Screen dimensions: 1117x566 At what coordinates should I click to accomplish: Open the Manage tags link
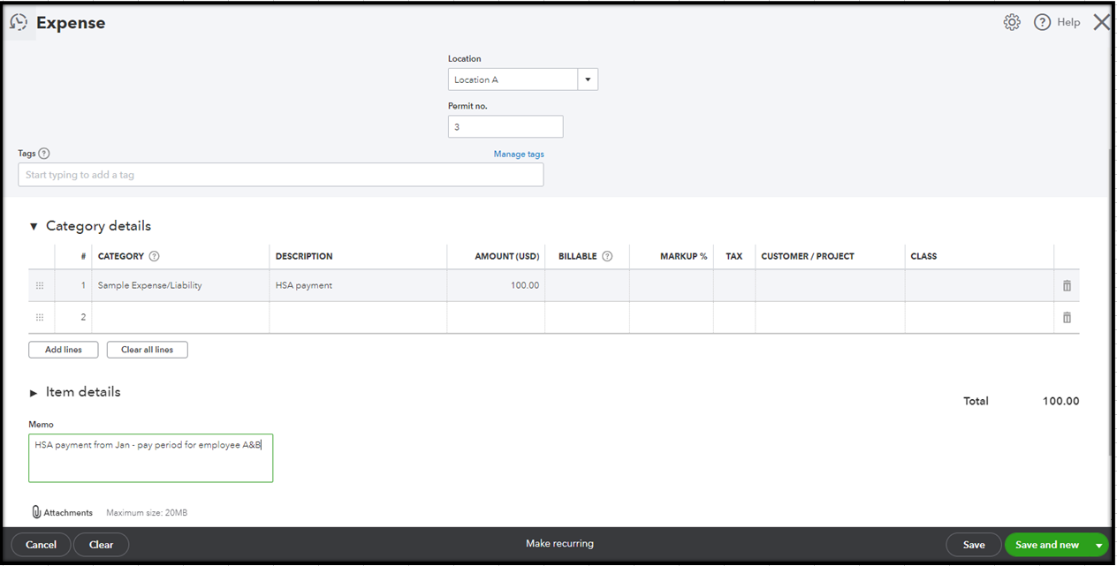(x=519, y=154)
